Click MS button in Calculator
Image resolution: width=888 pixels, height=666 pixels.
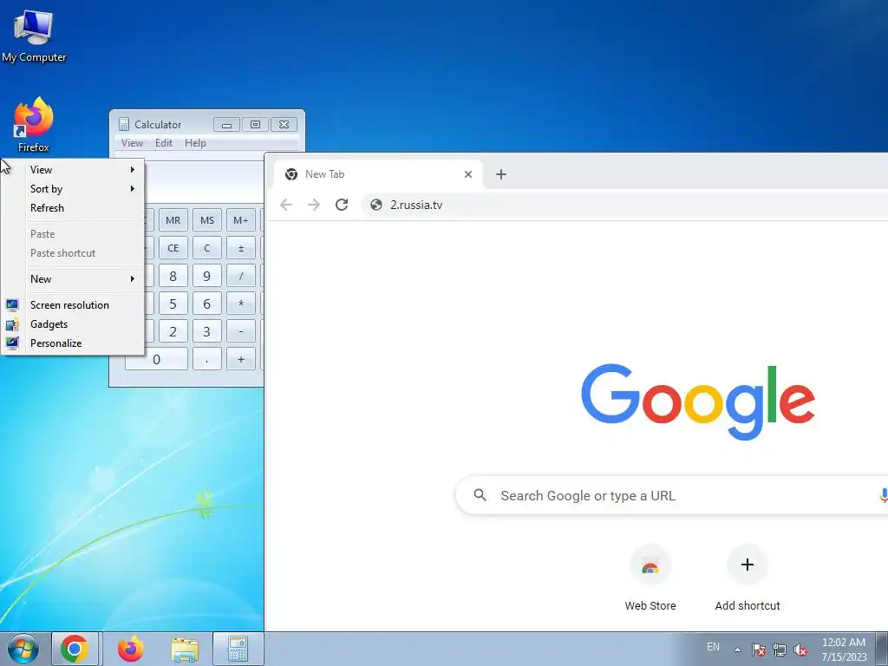coord(206,220)
